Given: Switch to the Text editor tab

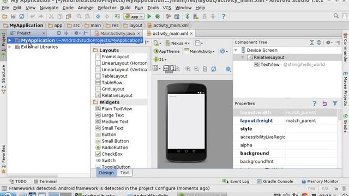Looking at the screenshot, I should pos(124,173).
